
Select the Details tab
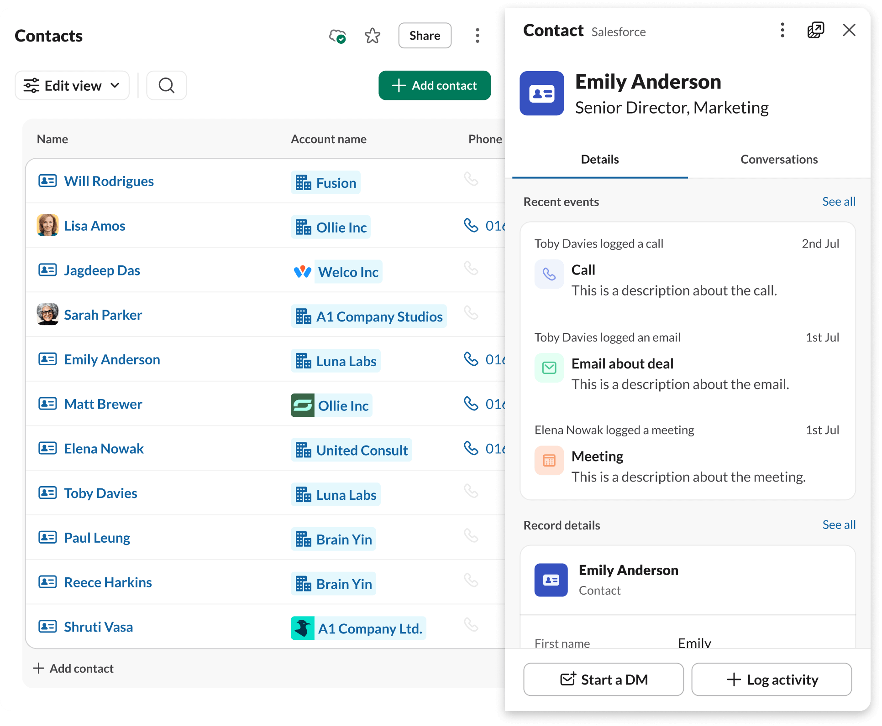point(599,159)
